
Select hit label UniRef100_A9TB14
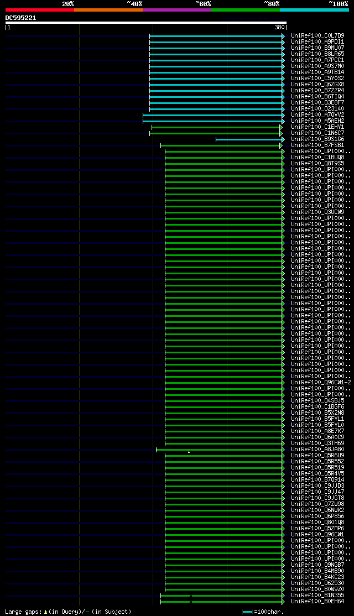click(x=318, y=72)
